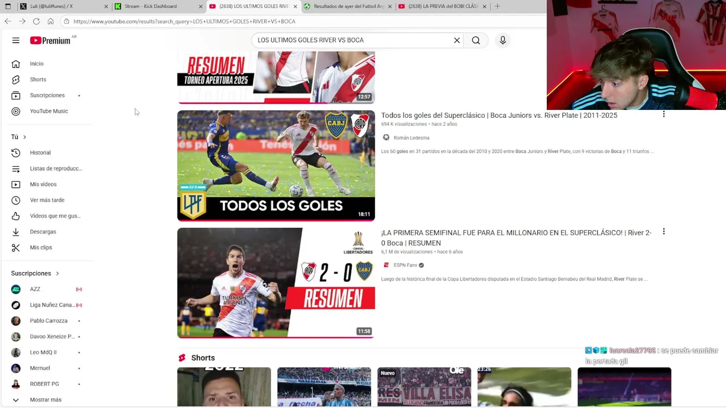Click the YouTube Premium logo
Screen dimensions: 726x408
[x=50, y=40]
